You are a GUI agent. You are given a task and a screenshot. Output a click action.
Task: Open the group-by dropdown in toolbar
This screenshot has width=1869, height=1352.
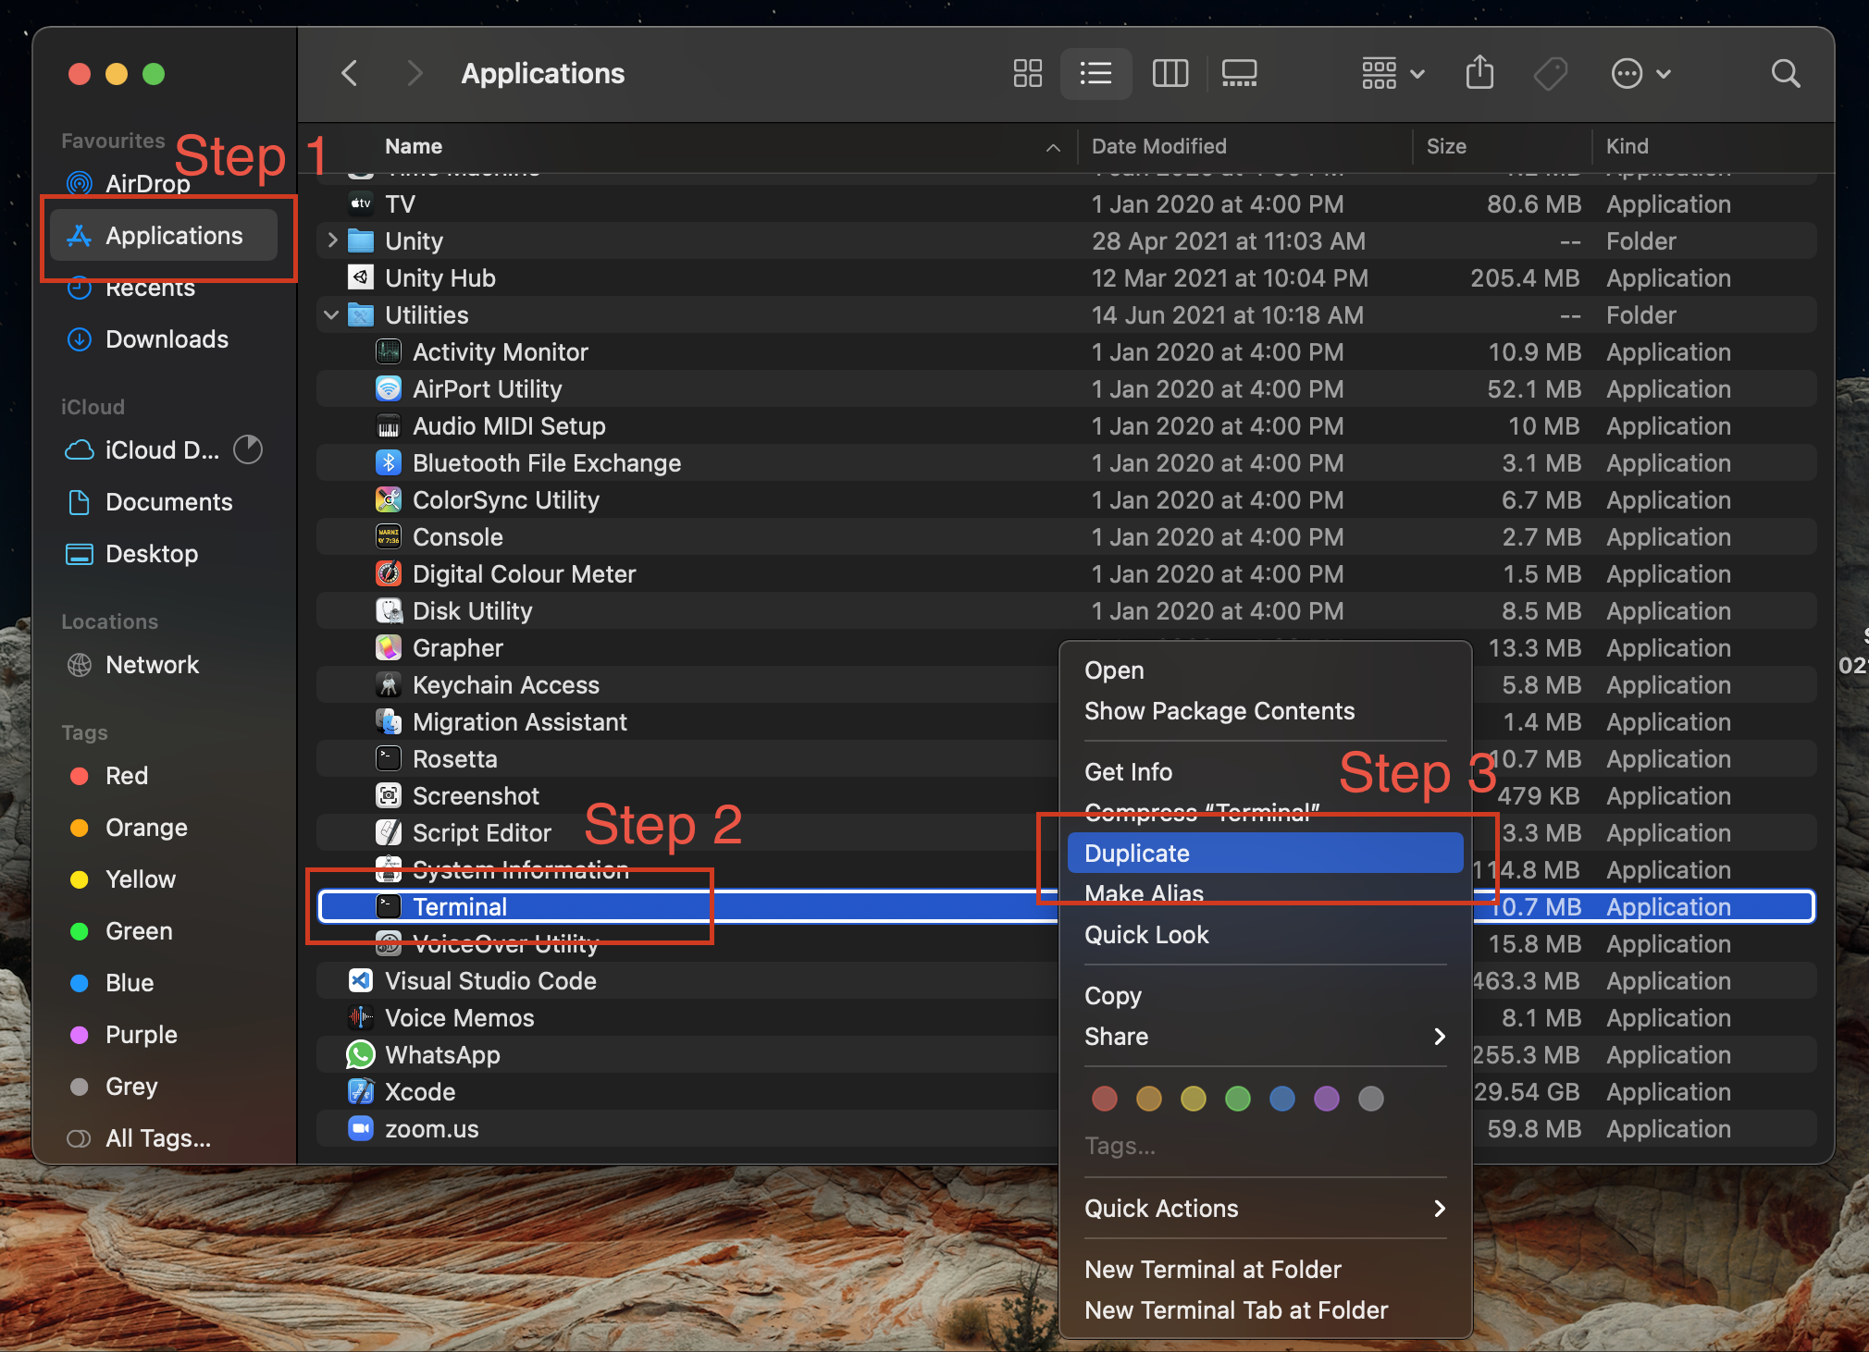tap(1392, 73)
